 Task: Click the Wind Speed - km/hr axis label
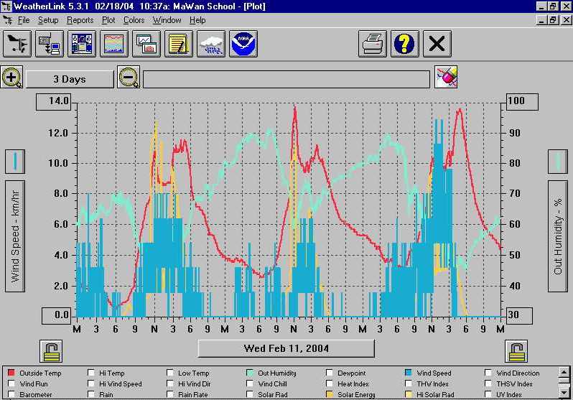[x=15, y=236]
